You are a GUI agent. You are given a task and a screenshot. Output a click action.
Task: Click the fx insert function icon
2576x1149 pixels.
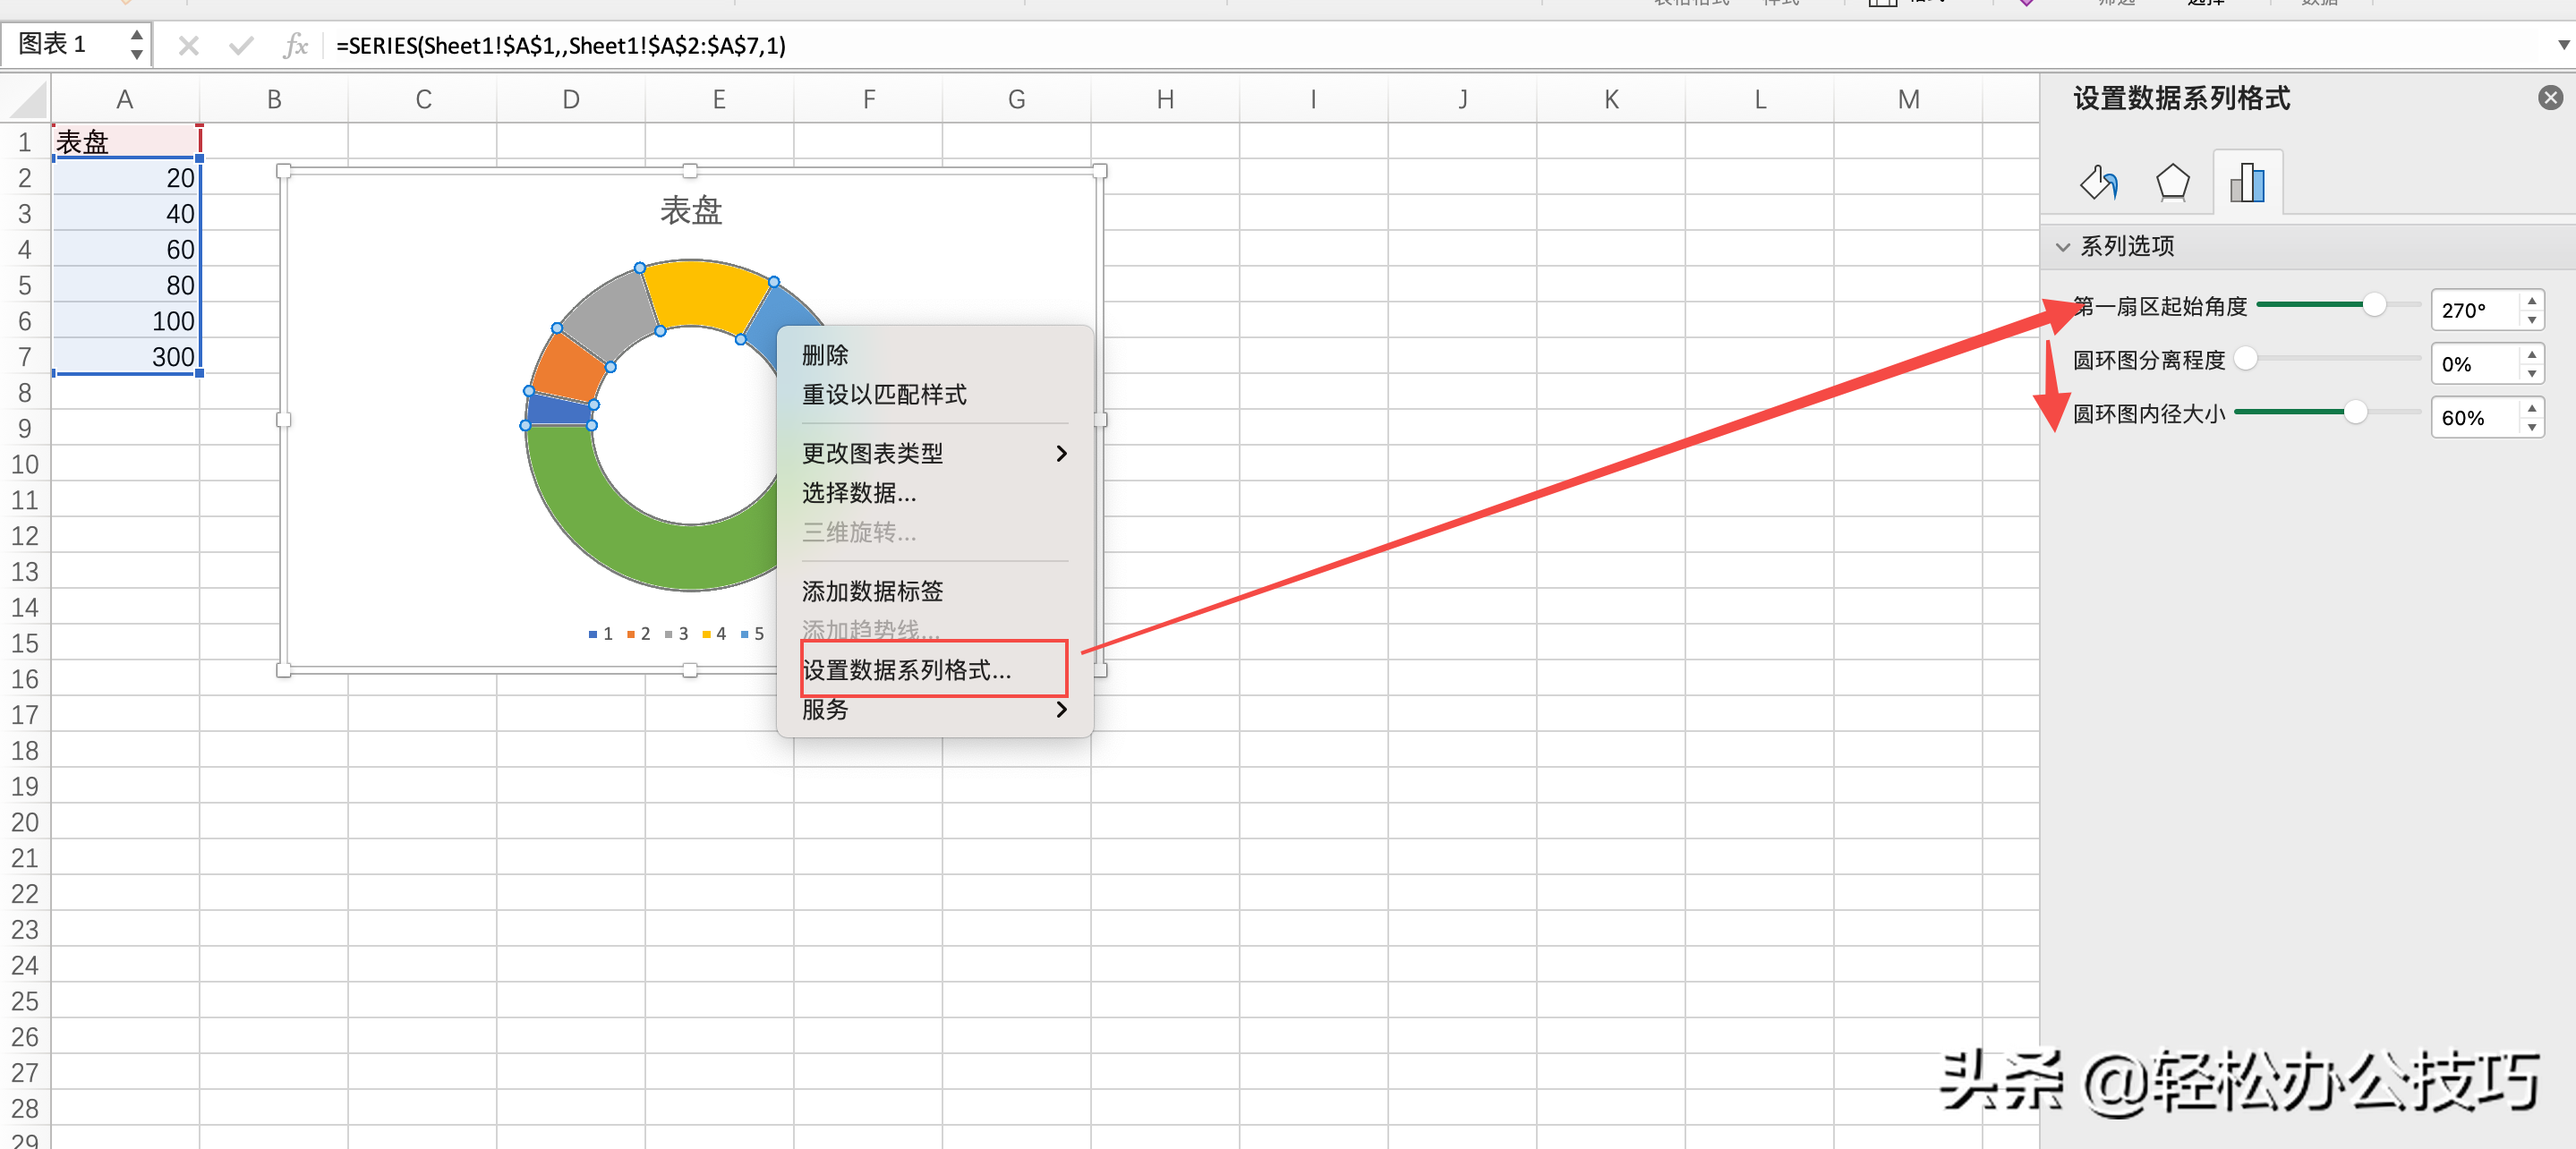295,46
